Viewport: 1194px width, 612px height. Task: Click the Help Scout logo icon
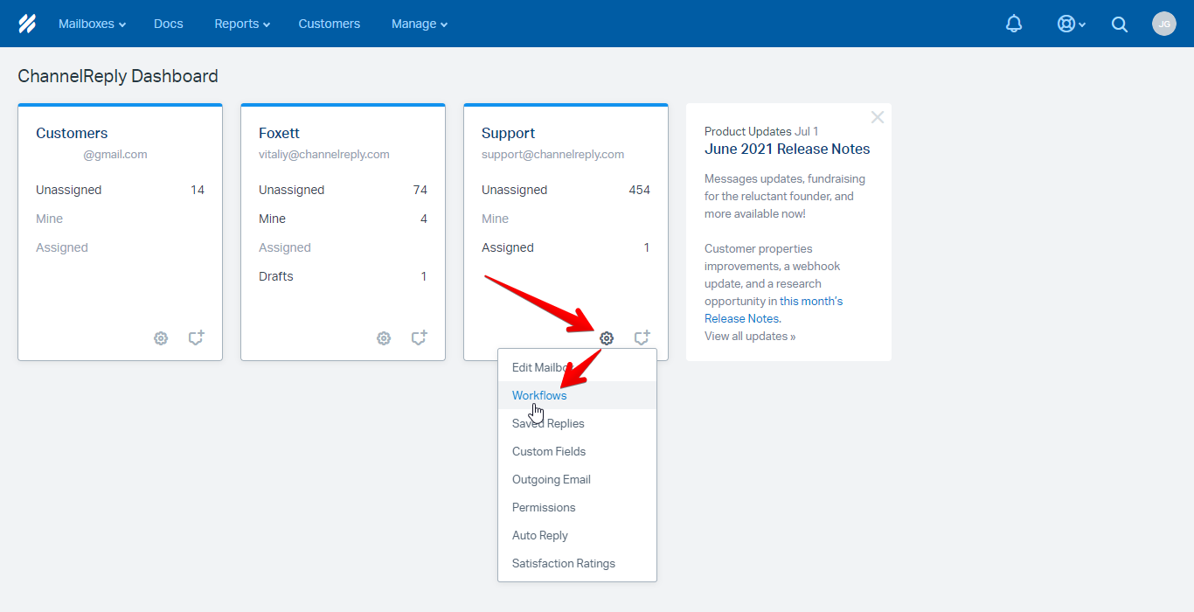pos(27,24)
